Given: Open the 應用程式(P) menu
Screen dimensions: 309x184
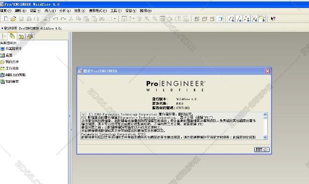Looking at the screenshot, I should click(x=98, y=11).
